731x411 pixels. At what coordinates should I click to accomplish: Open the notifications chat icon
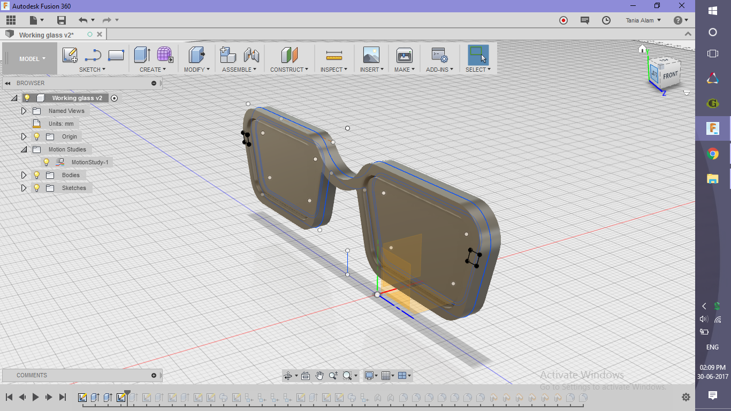click(585, 20)
